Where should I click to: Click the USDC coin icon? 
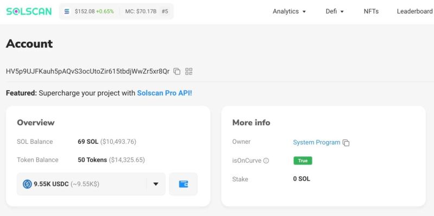pyautogui.click(x=27, y=184)
